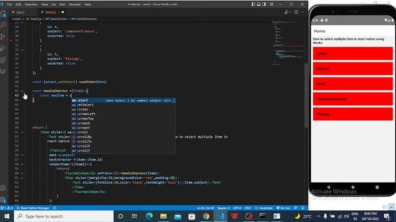Open the Edit menu
This screenshot has width=396, height=222.
point(18,4)
